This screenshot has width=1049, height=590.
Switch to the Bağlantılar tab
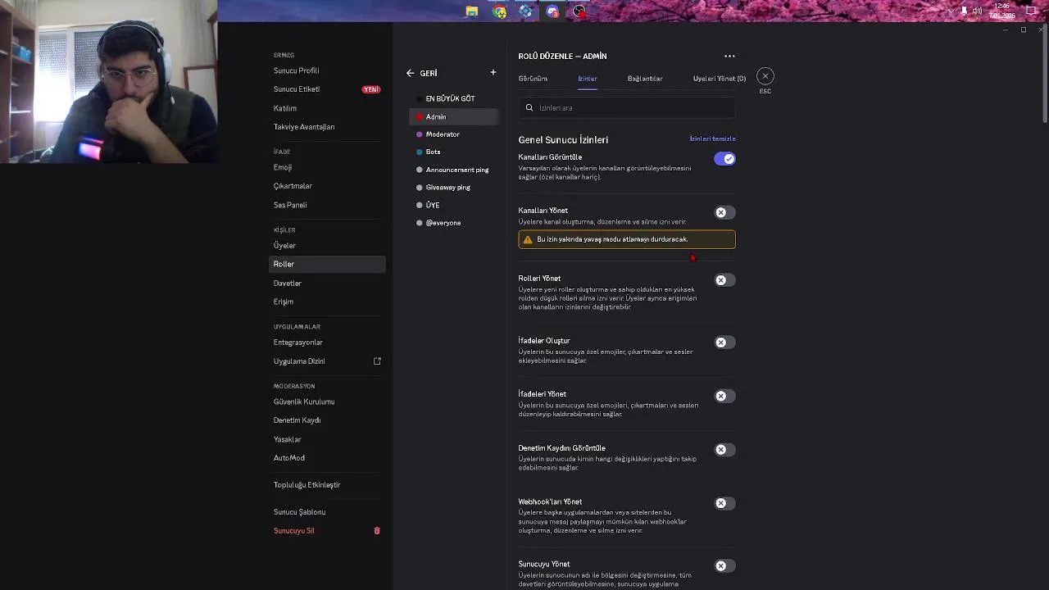click(x=645, y=79)
